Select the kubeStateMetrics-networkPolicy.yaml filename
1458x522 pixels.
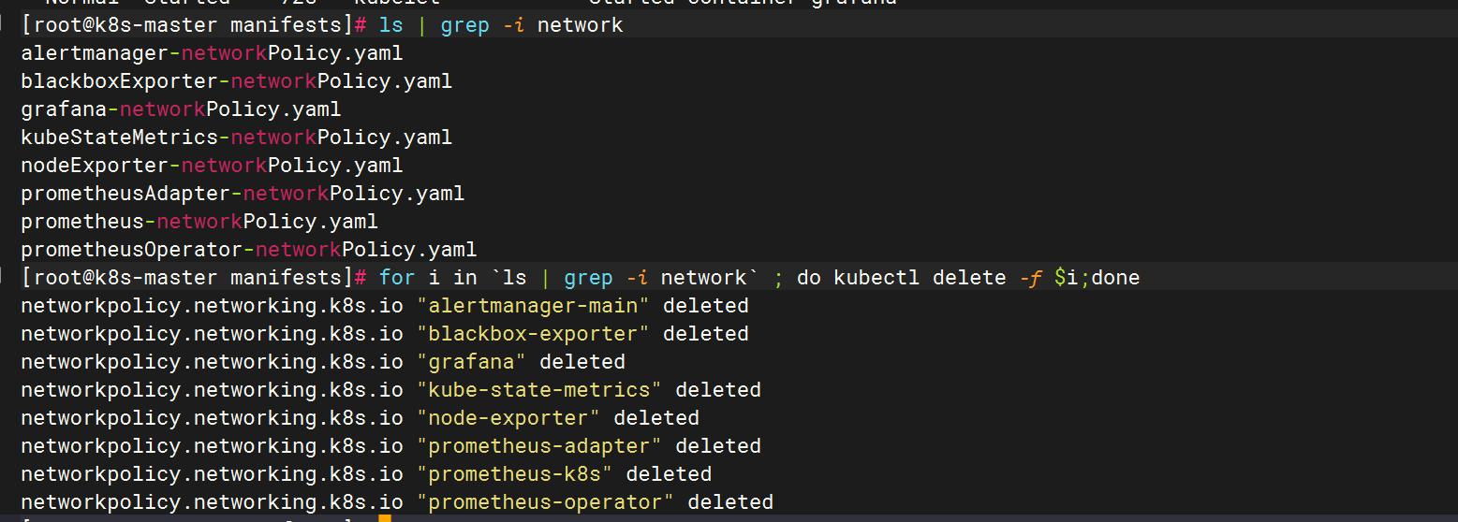237,138
